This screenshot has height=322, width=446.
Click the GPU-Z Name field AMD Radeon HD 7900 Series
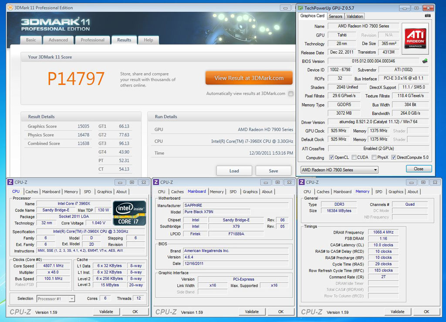pyautogui.click(x=363, y=26)
